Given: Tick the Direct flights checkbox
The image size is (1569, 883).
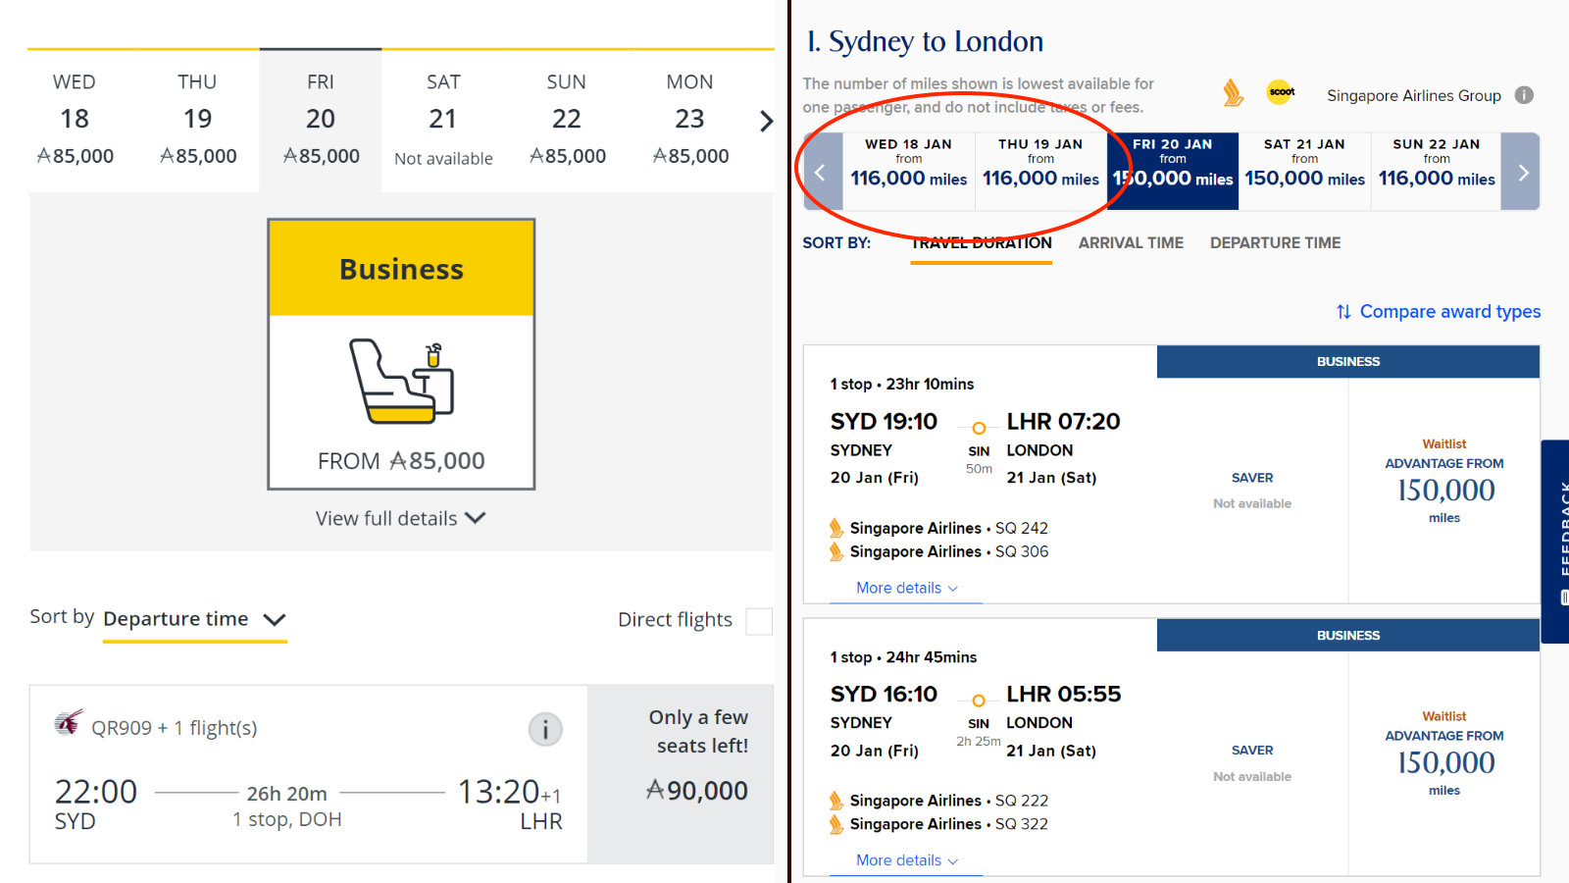Looking at the screenshot, I should point(759,621).
